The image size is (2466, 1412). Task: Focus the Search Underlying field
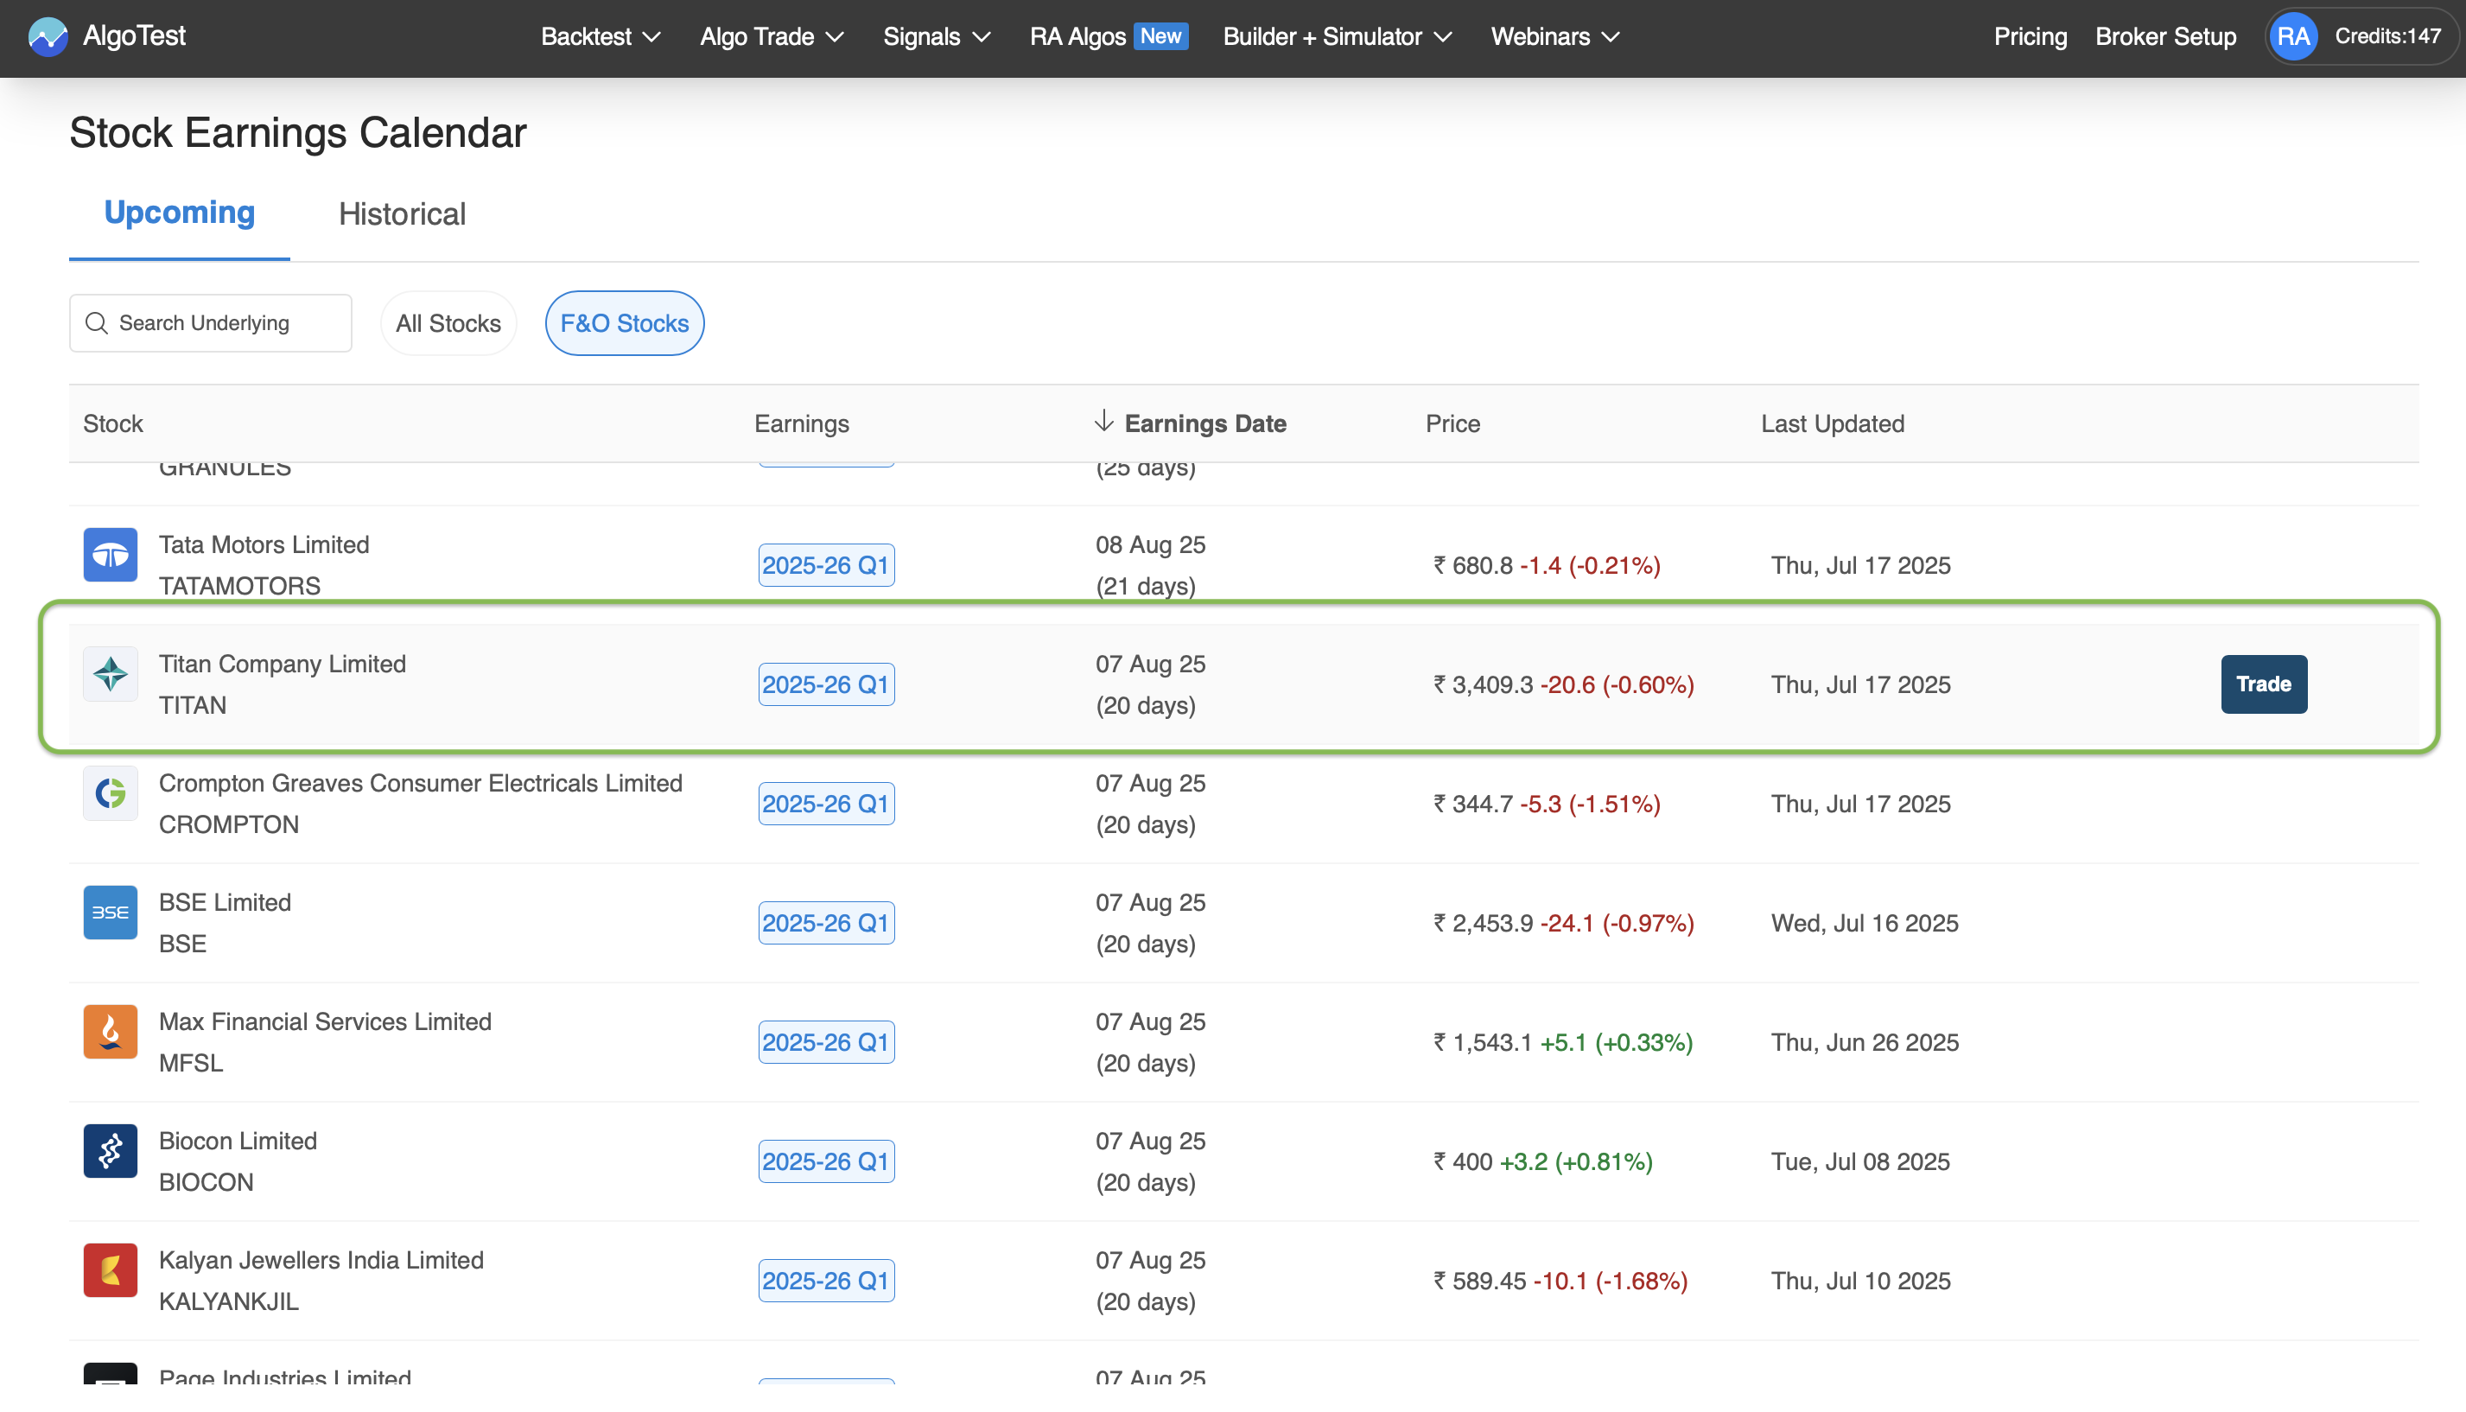tap(211, 323)
